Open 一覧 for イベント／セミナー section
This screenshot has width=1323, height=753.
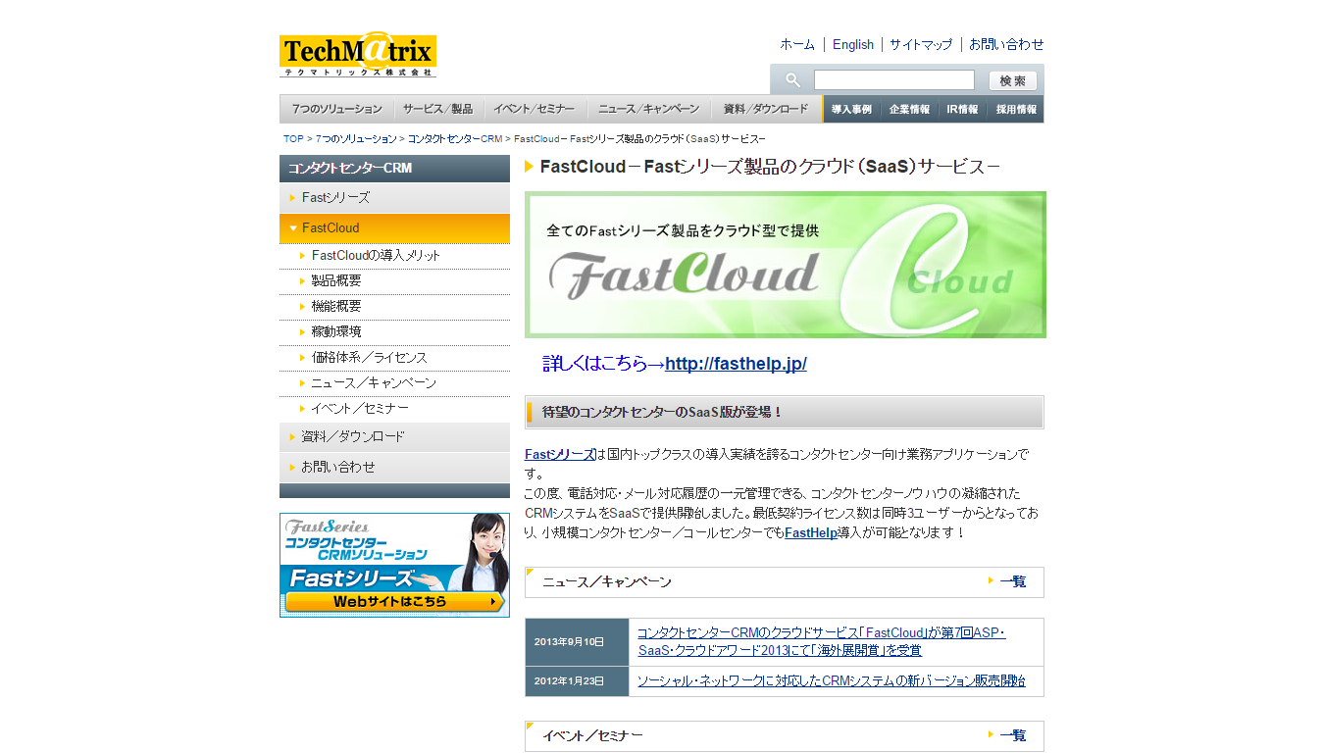point(1013,735)
